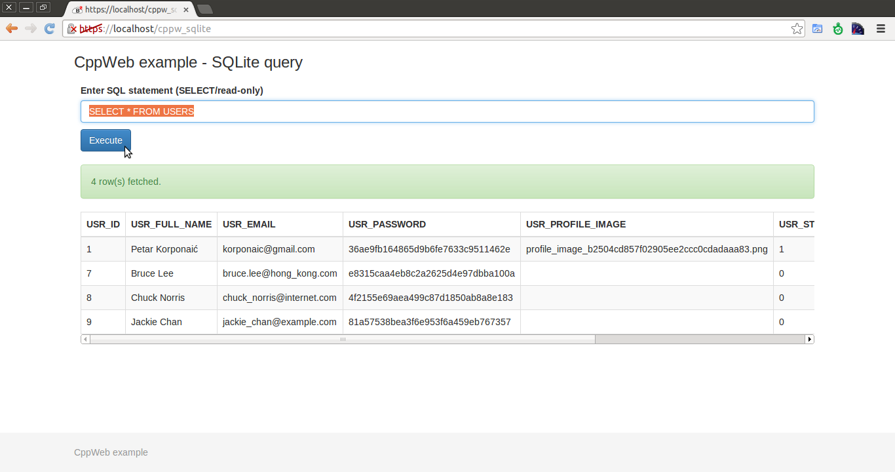
Task: Click the korponaic@gmail.com email cell
Action: pos(269,249)
